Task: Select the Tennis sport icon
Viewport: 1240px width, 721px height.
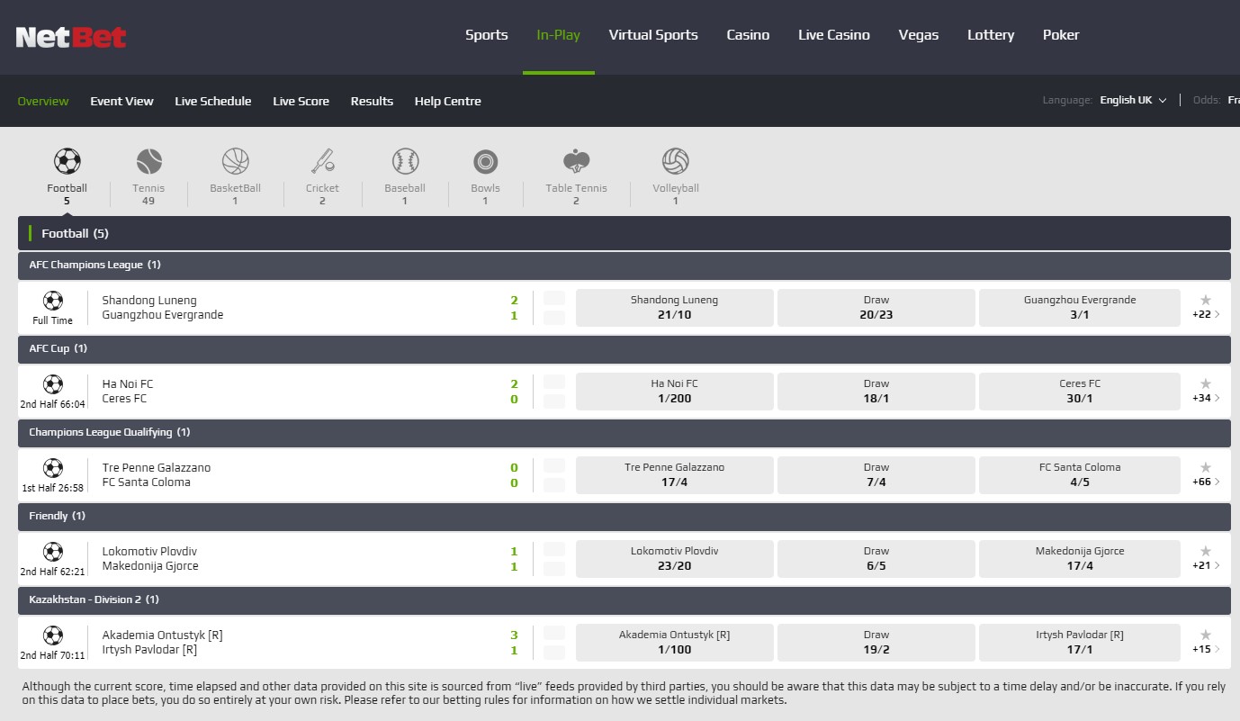Action: click(x=149, y=162)
